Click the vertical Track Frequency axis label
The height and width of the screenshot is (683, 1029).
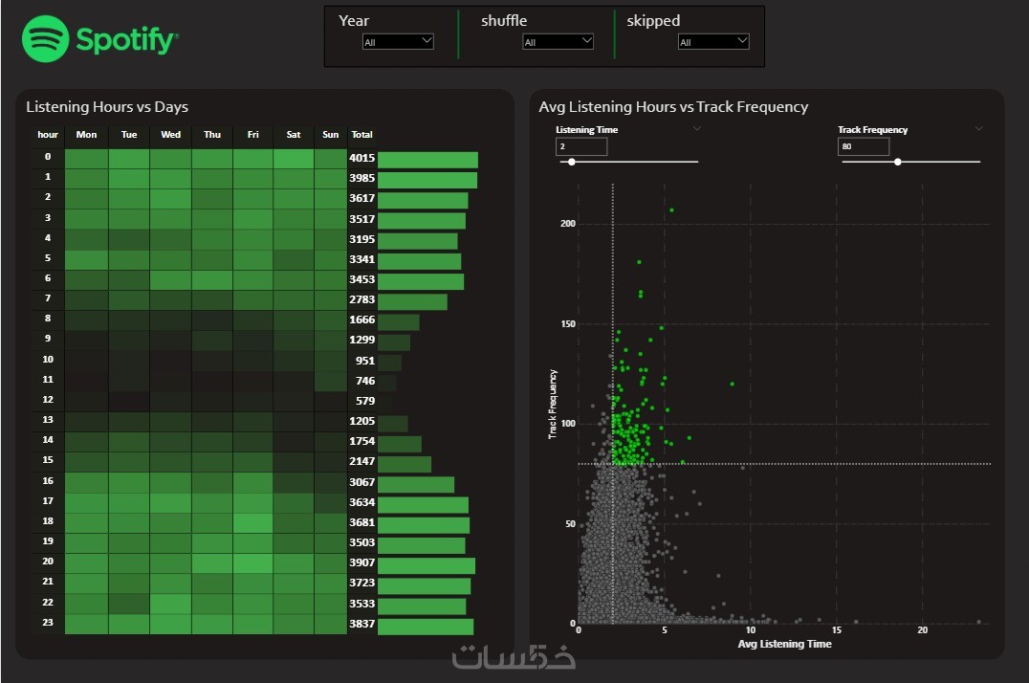coord(553,404)
